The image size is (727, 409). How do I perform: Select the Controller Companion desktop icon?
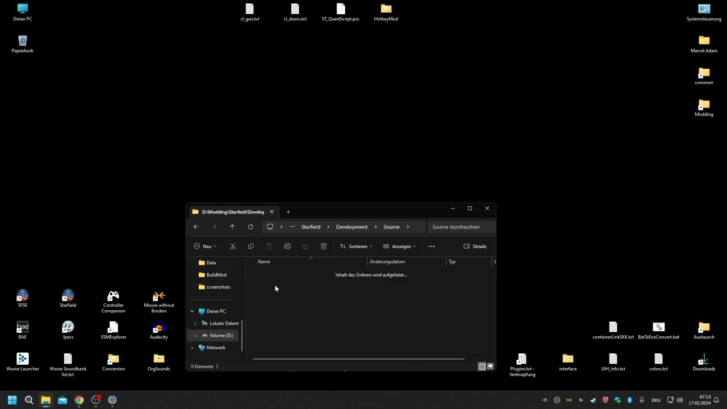[x=114, y=302]
